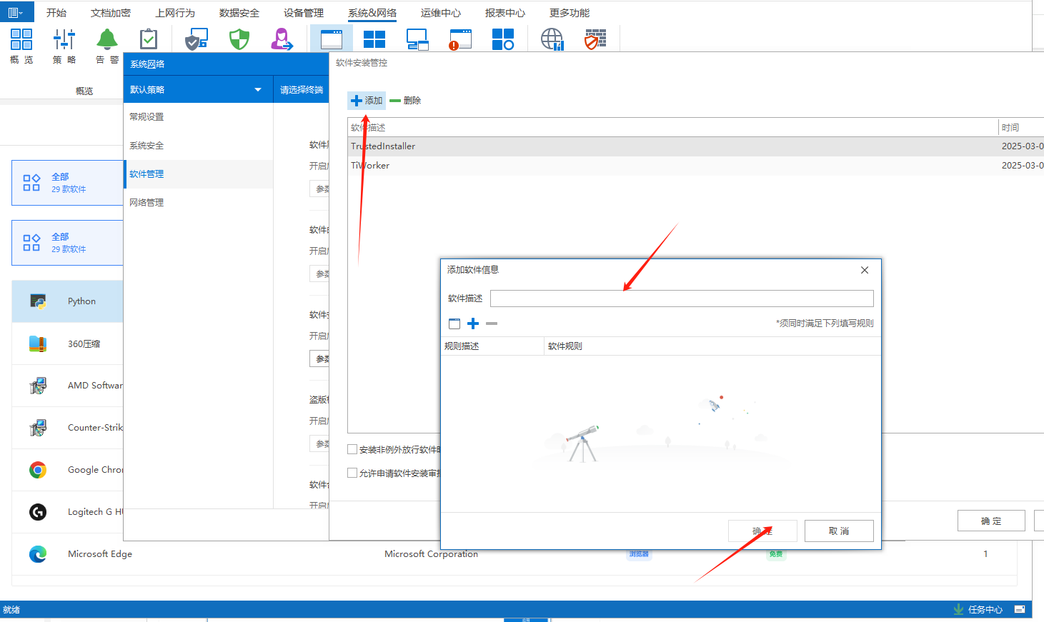
Task: Open the 告警 bell icon
Action: click(107, 40)
